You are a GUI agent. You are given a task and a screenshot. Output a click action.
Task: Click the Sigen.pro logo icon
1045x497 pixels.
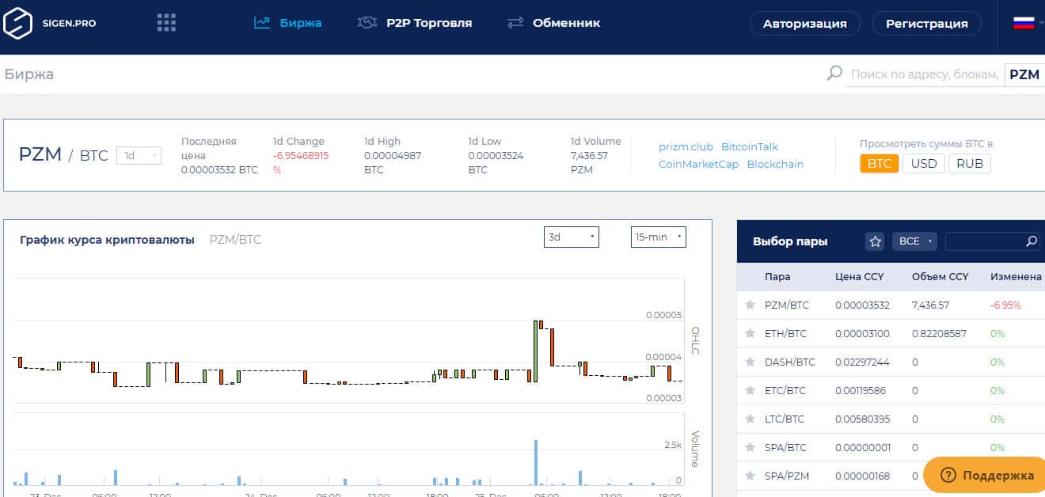click(17, 23)
